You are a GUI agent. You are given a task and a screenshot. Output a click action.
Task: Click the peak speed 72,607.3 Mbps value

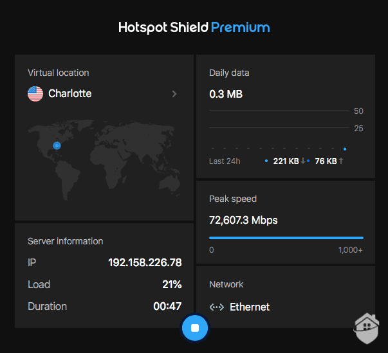point(243,220)
